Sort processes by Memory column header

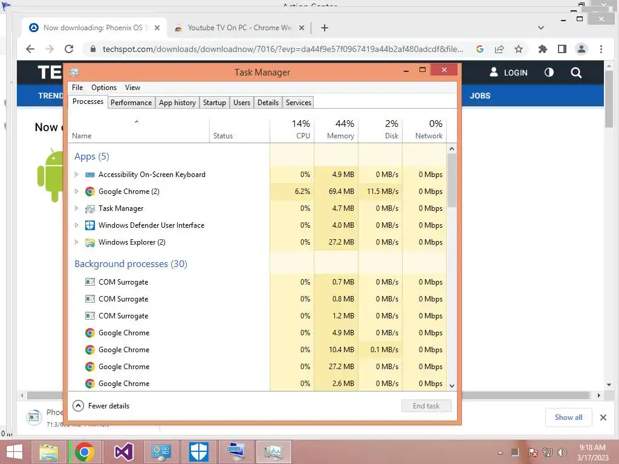point(336,129)
